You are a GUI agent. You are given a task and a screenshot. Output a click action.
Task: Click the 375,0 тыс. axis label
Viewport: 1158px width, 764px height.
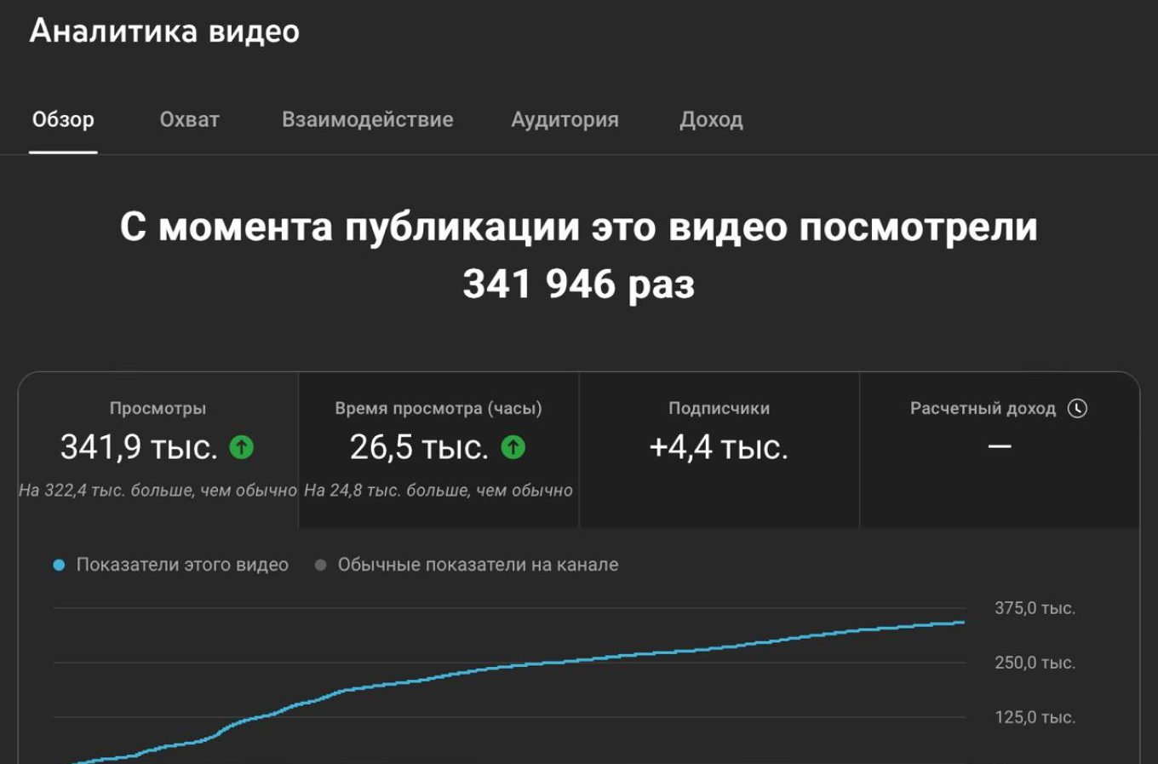(1033, 608)
